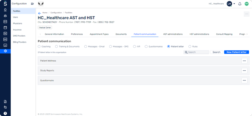Open the document report icon near sidebar bottom
252x116 pixels.
[x=5, y=102]
